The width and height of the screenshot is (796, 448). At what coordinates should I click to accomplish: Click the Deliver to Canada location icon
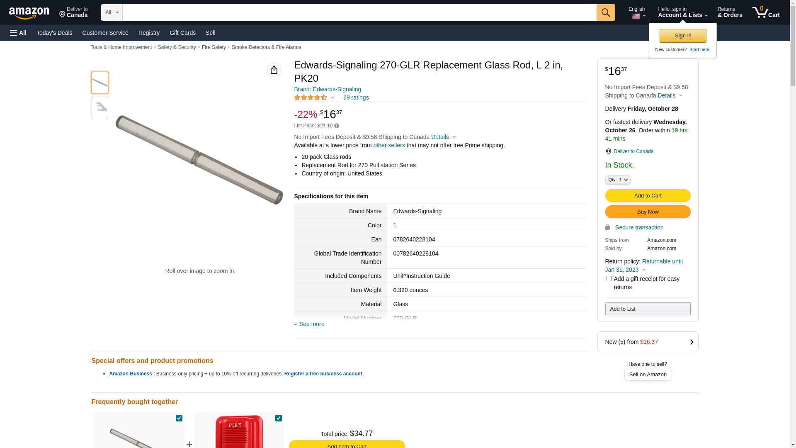[x=608, y=151]
